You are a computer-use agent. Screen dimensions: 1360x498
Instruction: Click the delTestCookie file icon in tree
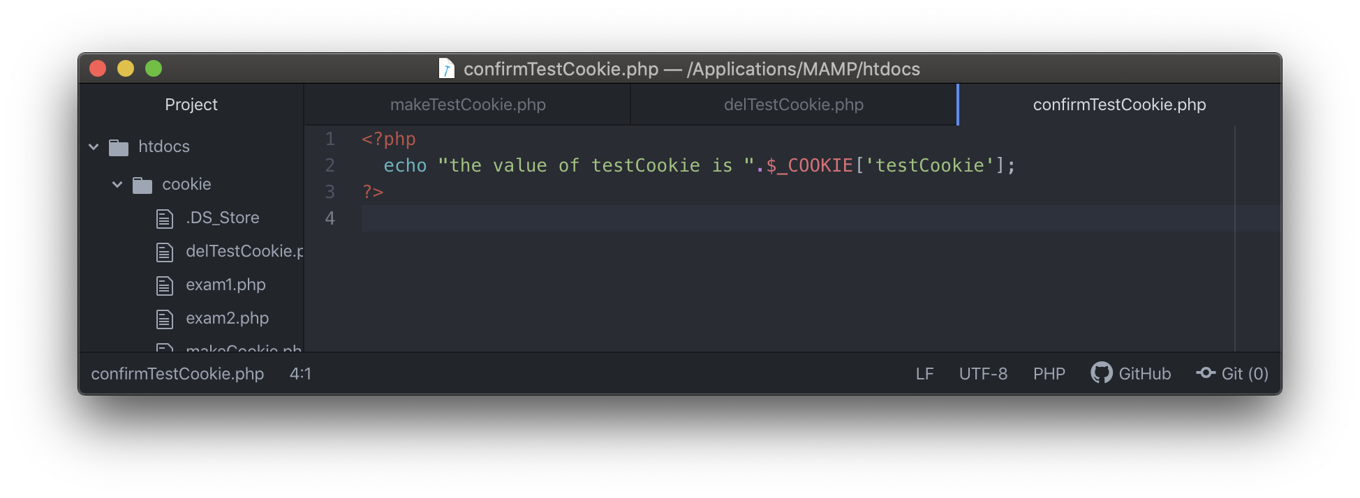click(165, 252)
